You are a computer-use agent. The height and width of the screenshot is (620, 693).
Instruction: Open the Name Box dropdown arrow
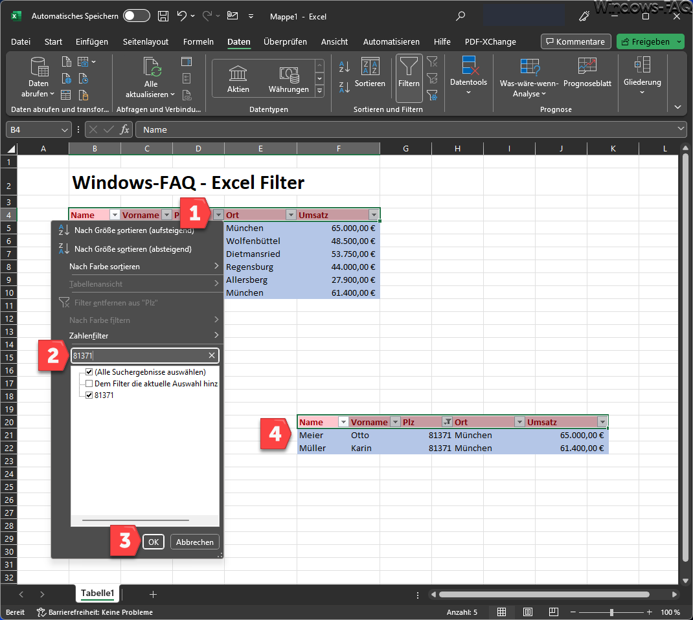64,130
